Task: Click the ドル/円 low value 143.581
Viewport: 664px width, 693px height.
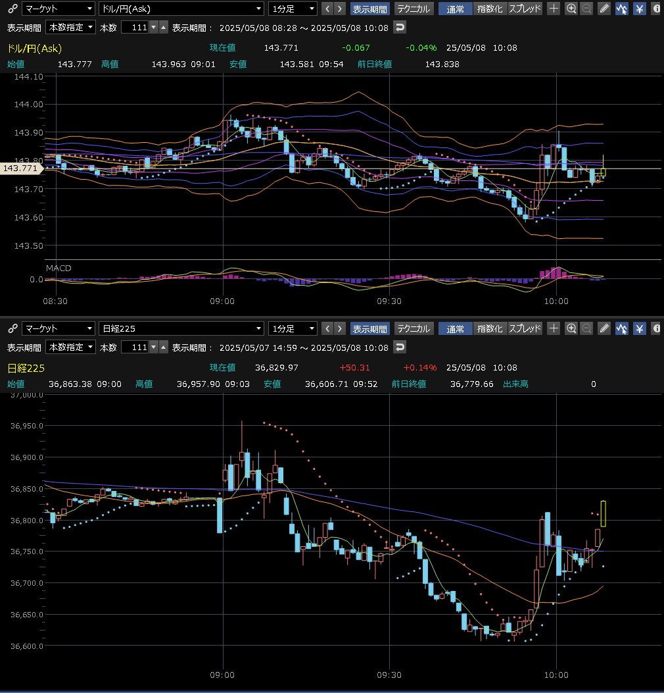Action: 297,64
